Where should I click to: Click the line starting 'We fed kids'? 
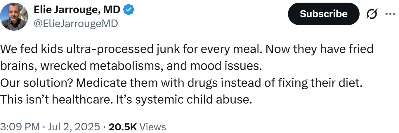coord(187,49)
